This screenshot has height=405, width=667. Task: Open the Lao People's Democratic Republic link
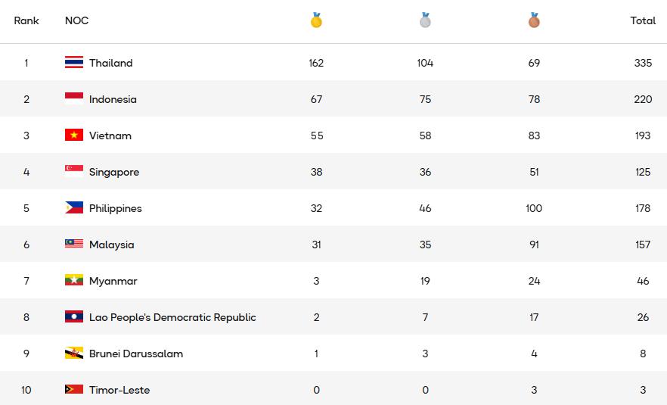(172, 317)
